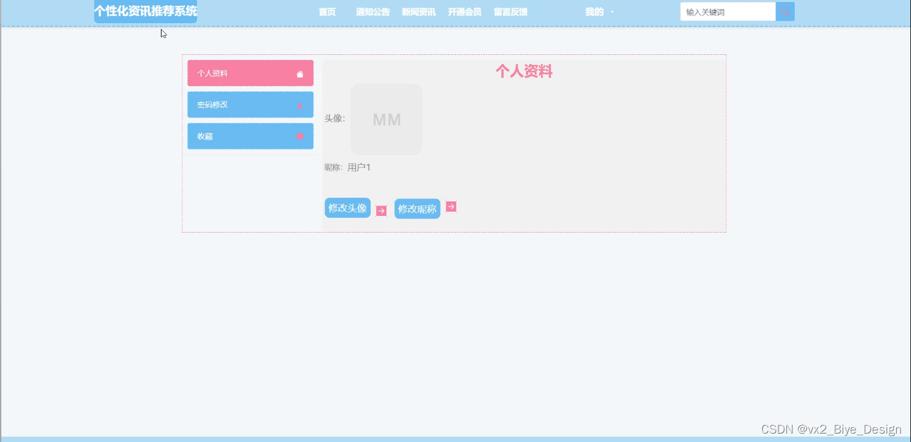Click the arrow icon beside 修改头像

[x=381, y=211]
